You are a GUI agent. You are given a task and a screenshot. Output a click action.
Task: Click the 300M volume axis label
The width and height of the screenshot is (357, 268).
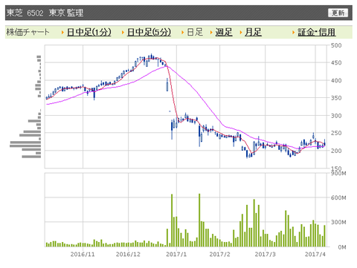338,222
